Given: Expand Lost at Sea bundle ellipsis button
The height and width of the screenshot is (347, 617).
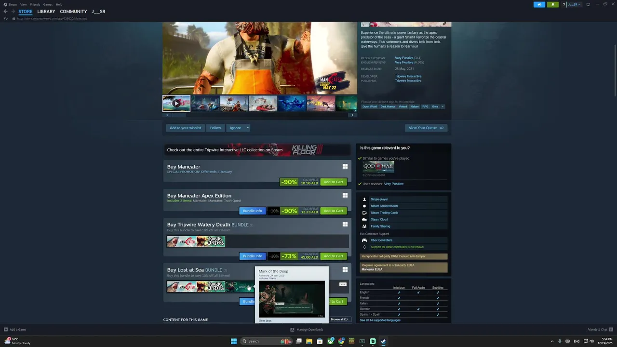Looking at the screenshot, I should click(x=343, y=284).
